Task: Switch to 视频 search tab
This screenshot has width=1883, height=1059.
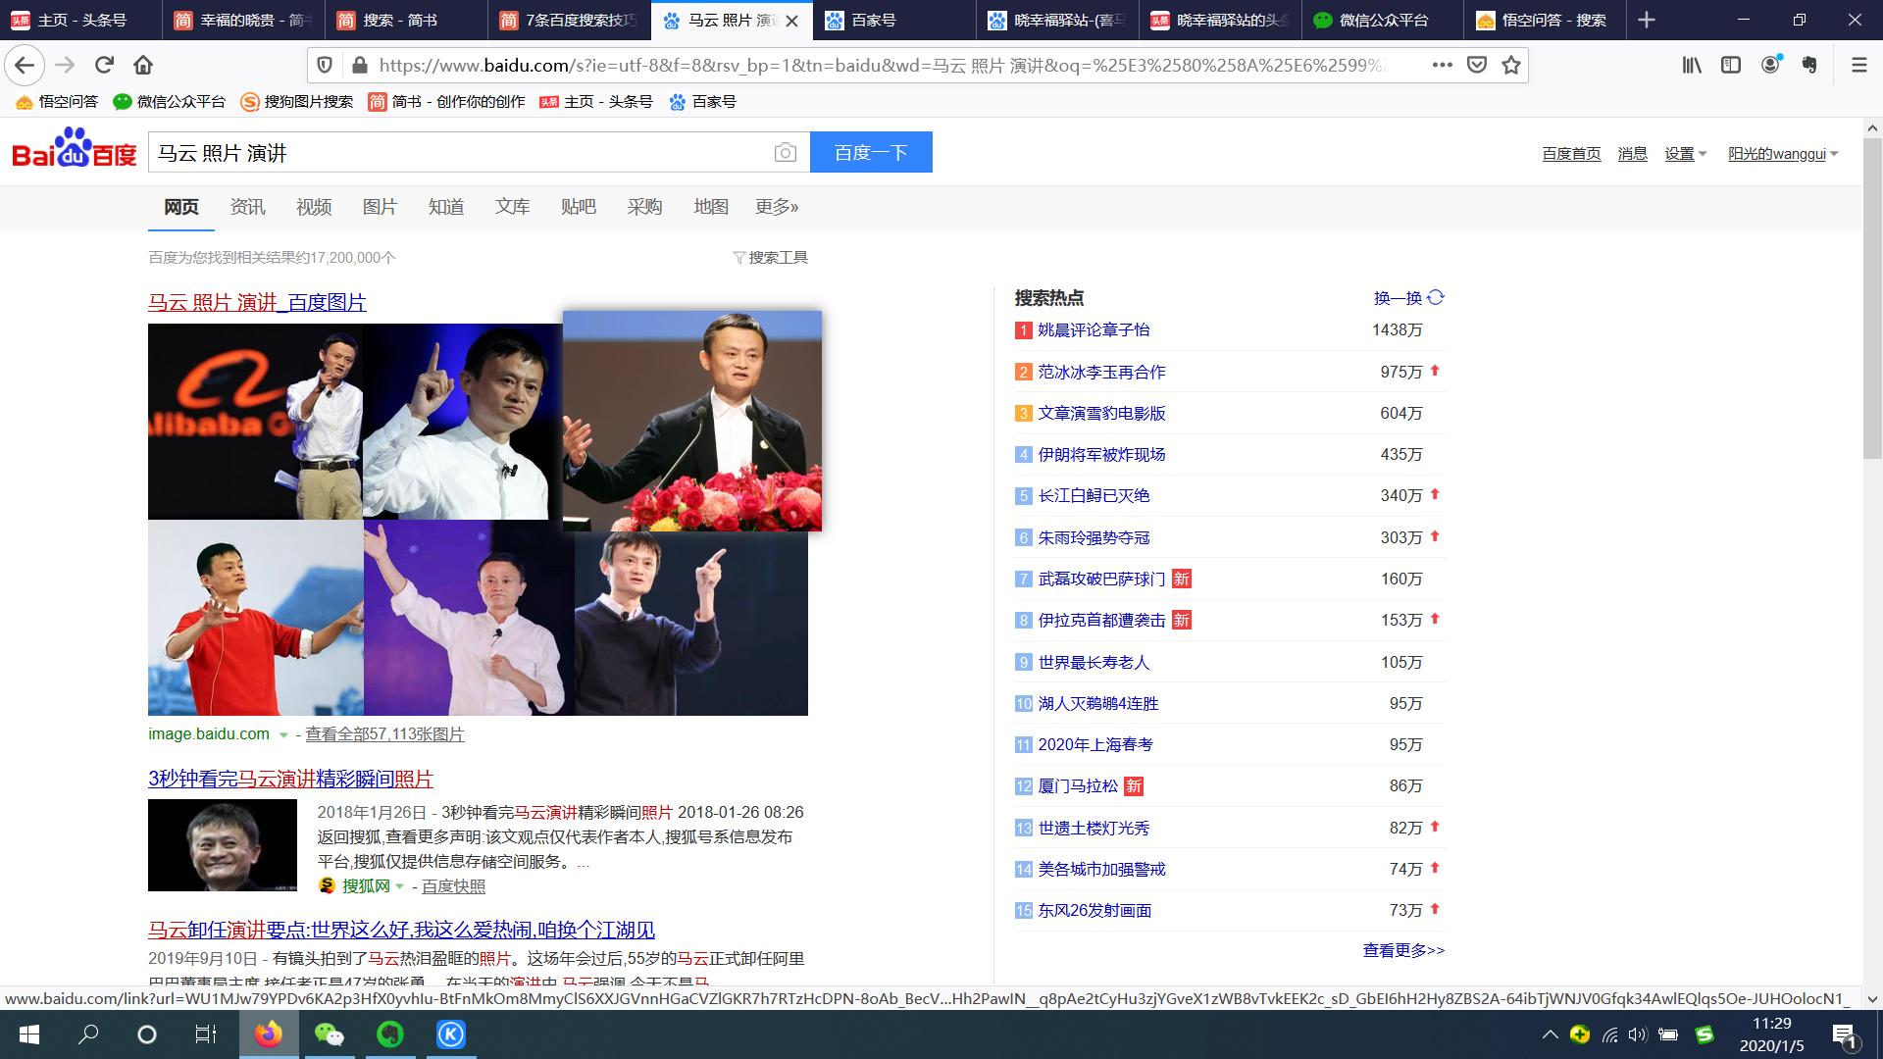Action: click(314, 207)
